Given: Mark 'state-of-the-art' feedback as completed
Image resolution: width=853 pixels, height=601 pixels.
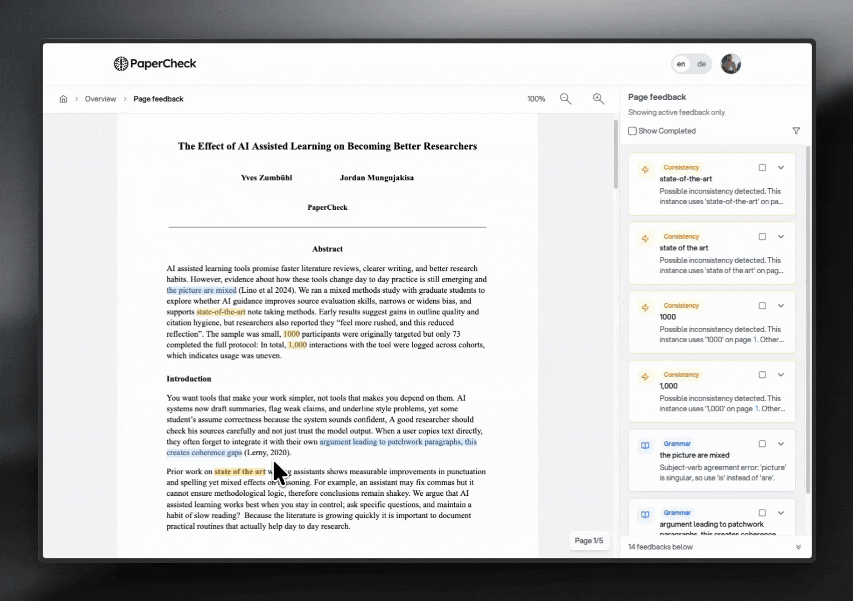Looking at the screenshot, I should 762,168.
